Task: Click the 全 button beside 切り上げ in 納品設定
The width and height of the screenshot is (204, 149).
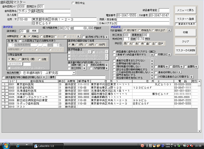Action: (169, 30)
